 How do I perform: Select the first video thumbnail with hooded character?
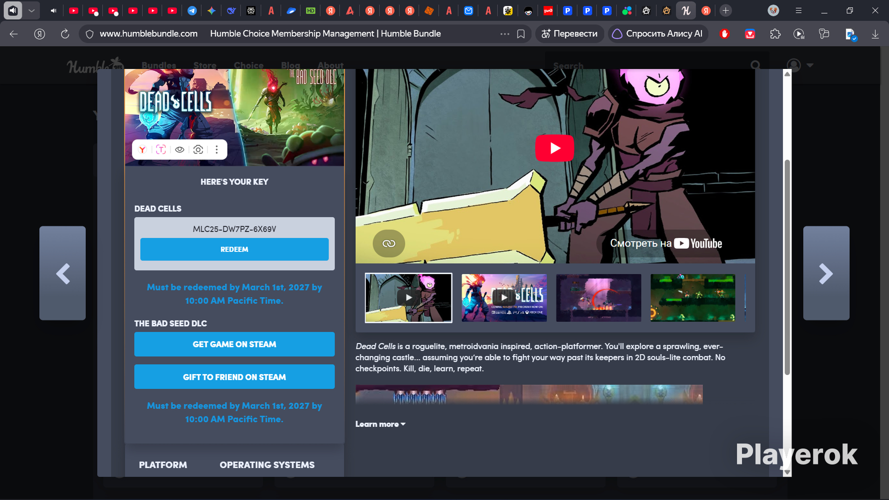click(x=408, y=298)
